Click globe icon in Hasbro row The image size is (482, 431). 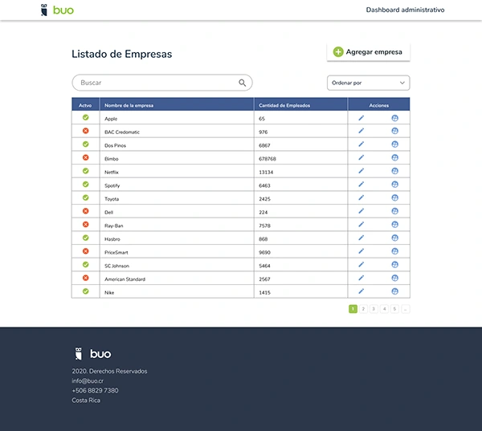(395, 238)
